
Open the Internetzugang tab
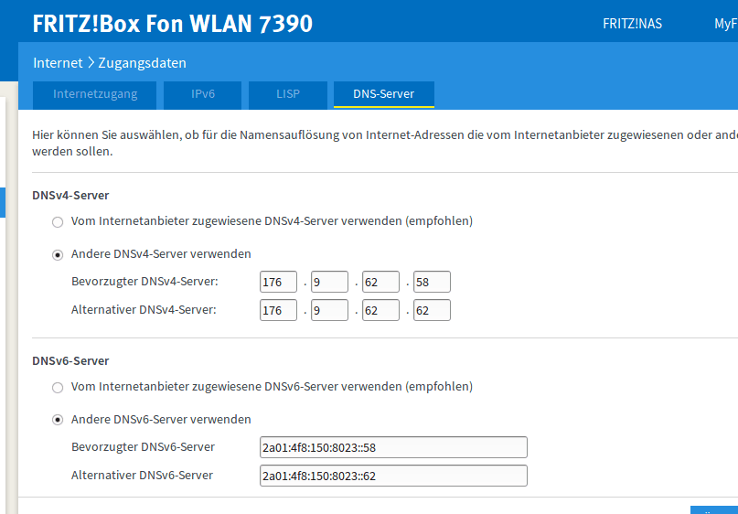[94, 94]
